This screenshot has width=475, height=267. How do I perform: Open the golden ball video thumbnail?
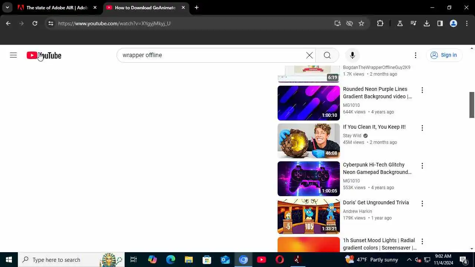(309, 141)
